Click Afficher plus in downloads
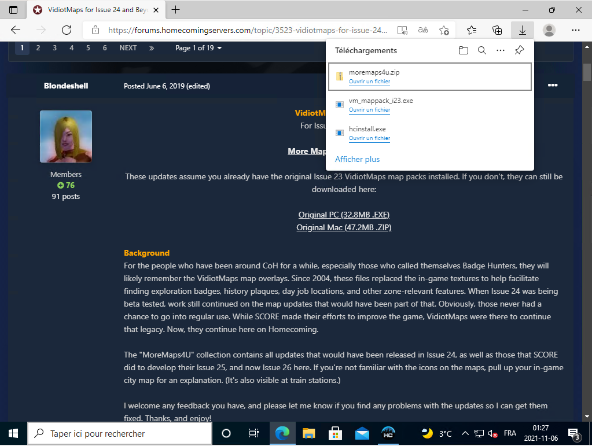 coord(357,159)
